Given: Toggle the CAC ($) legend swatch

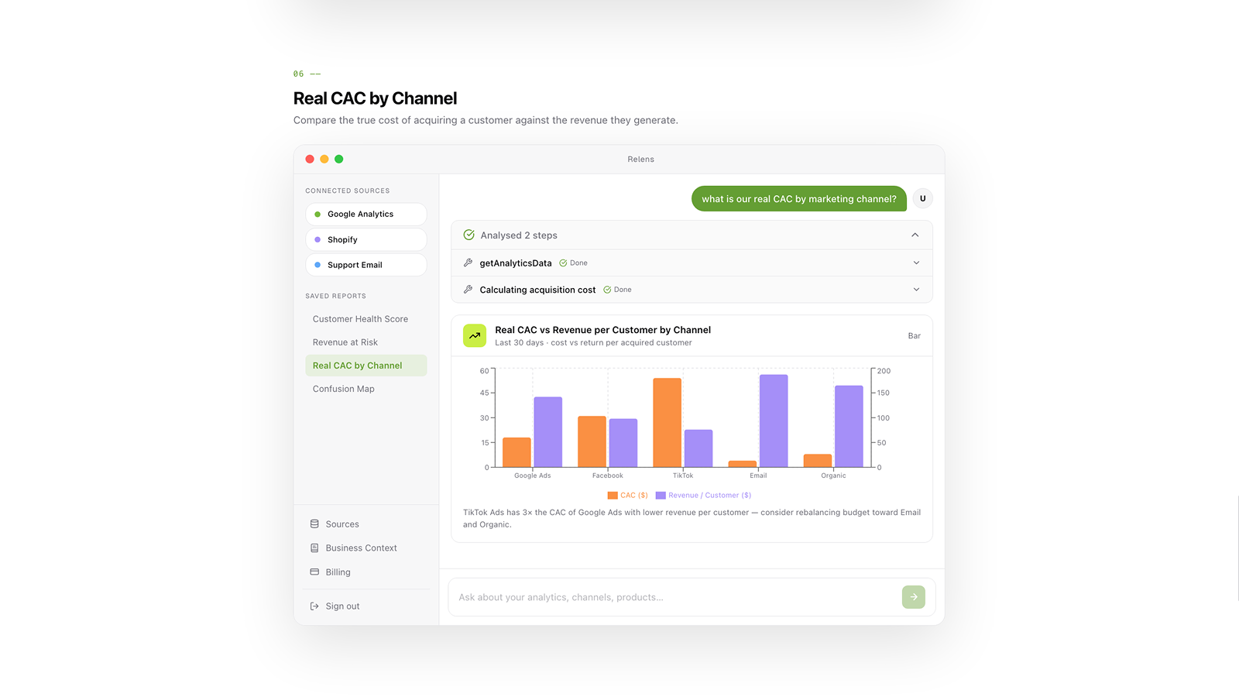Looking at the screenshot, I should 613,496.
